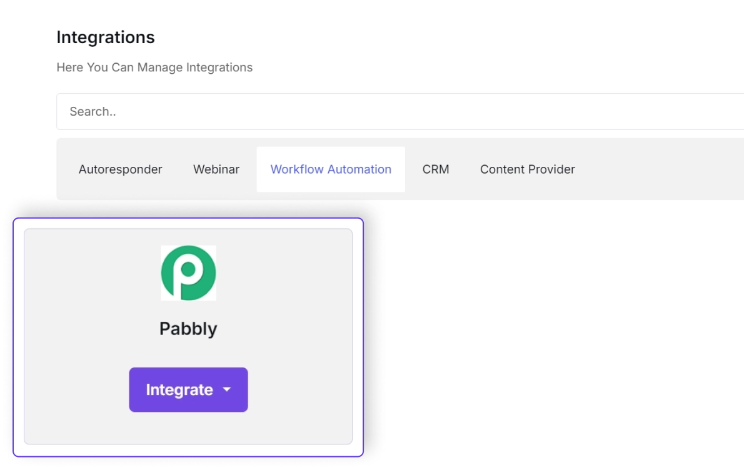The width and height of the screenshot is (744, 470).
Task: Open the Webinar tab
Action: click(216, 169)
